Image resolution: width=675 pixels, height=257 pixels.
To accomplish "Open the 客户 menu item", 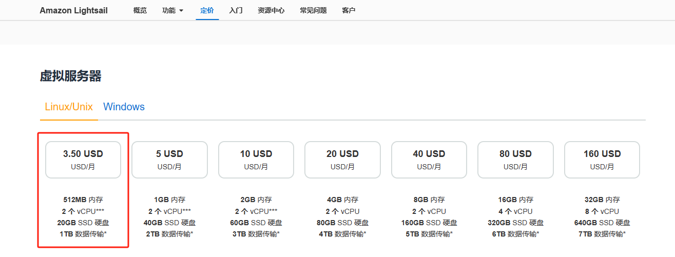I will pyautogui.click(x=349, y=10).
